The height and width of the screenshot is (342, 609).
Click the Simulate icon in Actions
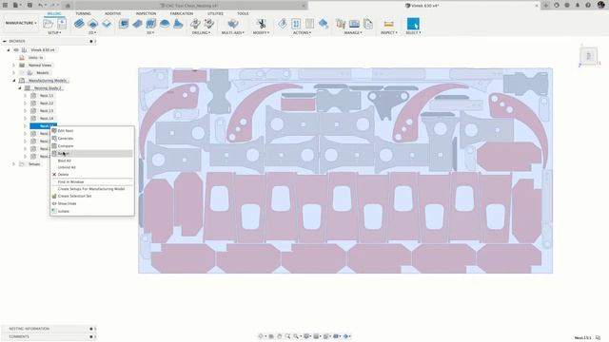point(296,24)
